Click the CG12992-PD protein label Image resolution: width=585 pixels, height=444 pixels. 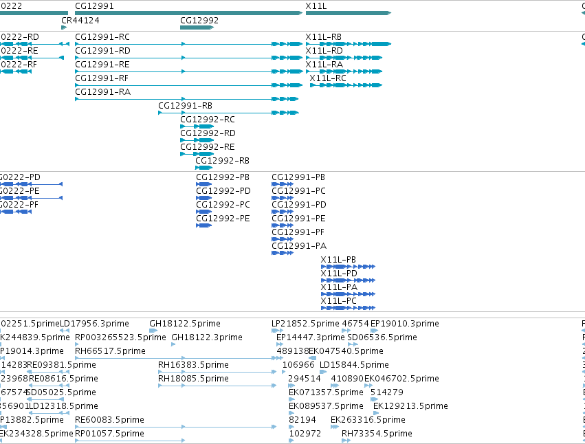point(223,191)
